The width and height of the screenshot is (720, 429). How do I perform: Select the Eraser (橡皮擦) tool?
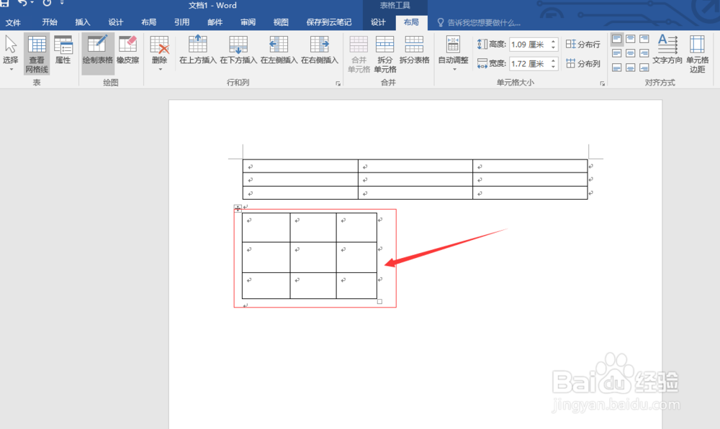click(127, 50)
